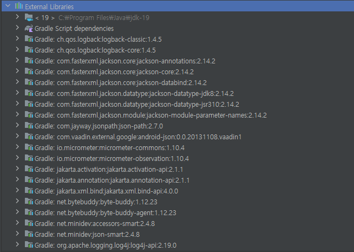Screen dimensions: 354x252
Task: Select jakarta.xml.bind-api:4.0.0 entry
Action: [x=106, y=191]
